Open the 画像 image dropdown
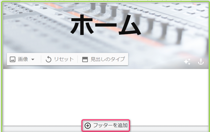 point(22,59)
